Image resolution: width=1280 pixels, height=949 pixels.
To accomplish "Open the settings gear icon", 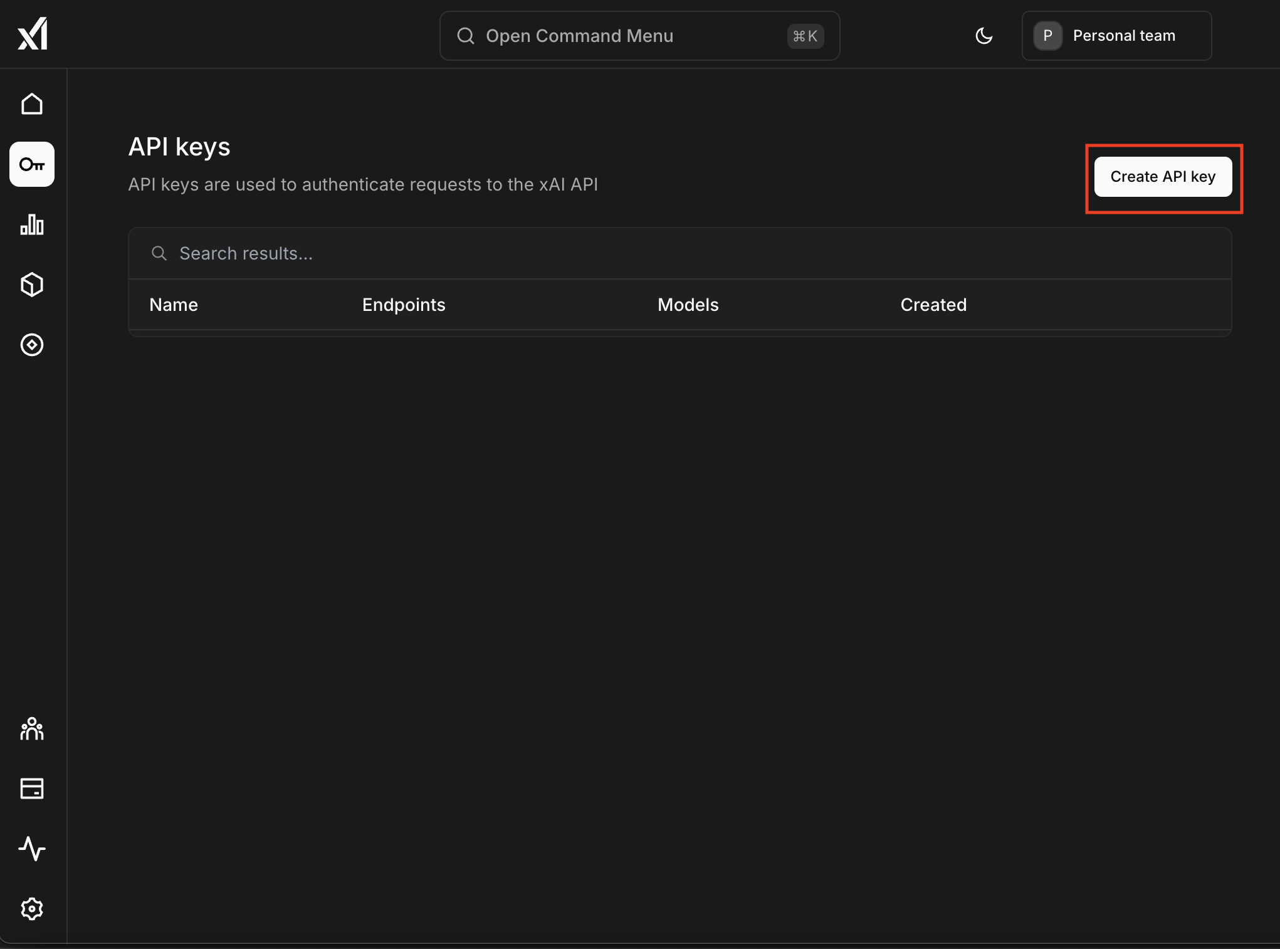I will pyautogui.click(x=32, y=909).
